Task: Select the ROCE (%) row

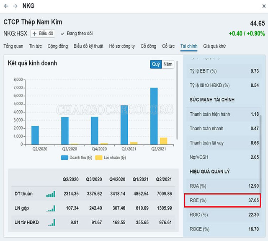Action: click(x=224, y=229)
